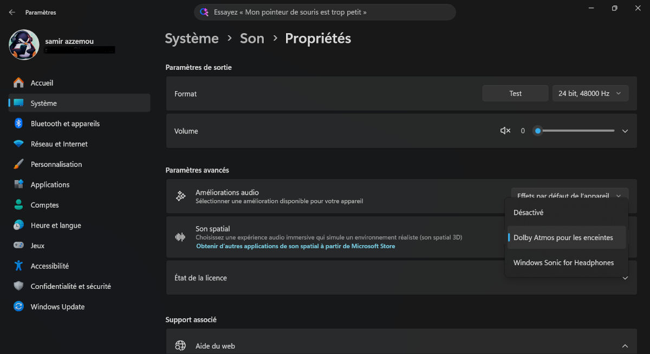Click the Paramètres de sortie heading
650x354 pixels.
pos(199,67)
